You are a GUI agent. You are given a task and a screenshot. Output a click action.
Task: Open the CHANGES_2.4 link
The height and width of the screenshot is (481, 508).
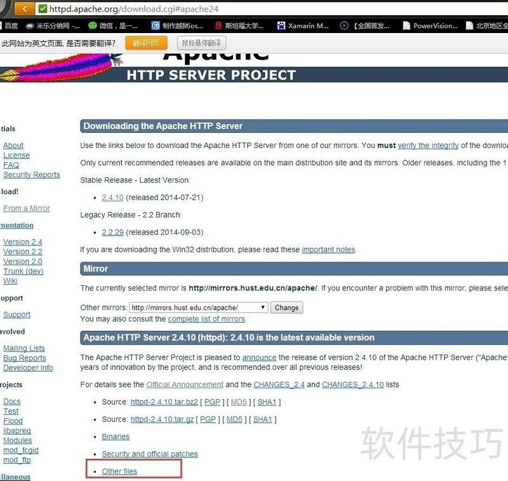(279, 384)
